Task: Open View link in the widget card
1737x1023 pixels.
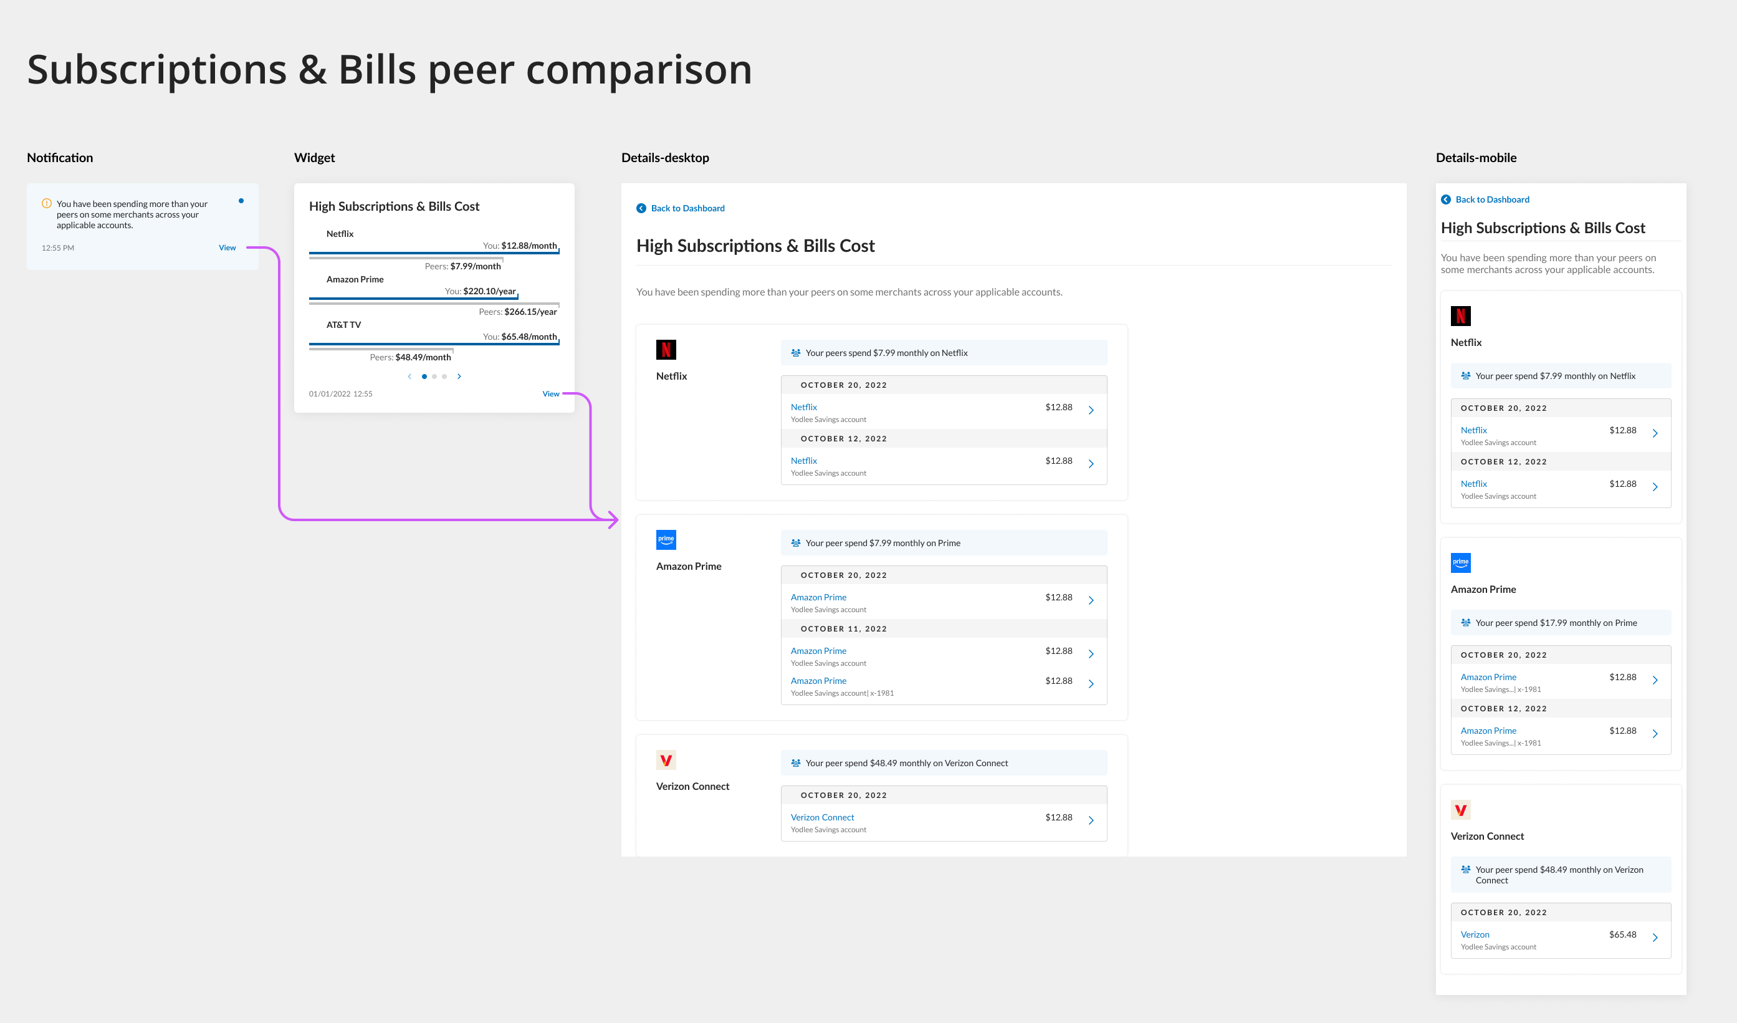Action: (551, 393)
